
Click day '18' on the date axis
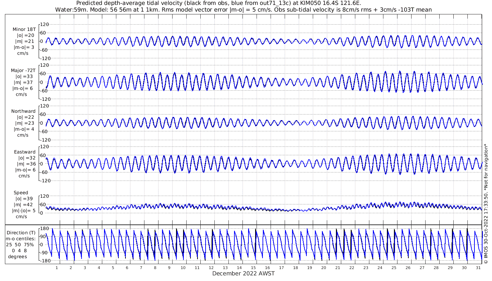click(x=296, y=268)
